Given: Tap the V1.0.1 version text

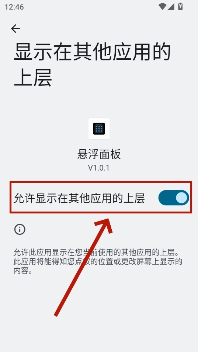Looking at the screenshot, I should (99, 168).
